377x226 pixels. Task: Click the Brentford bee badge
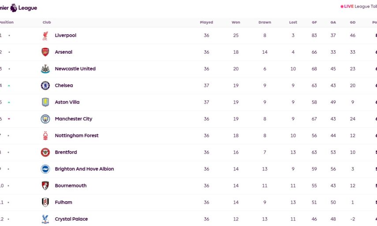[45, 152]
